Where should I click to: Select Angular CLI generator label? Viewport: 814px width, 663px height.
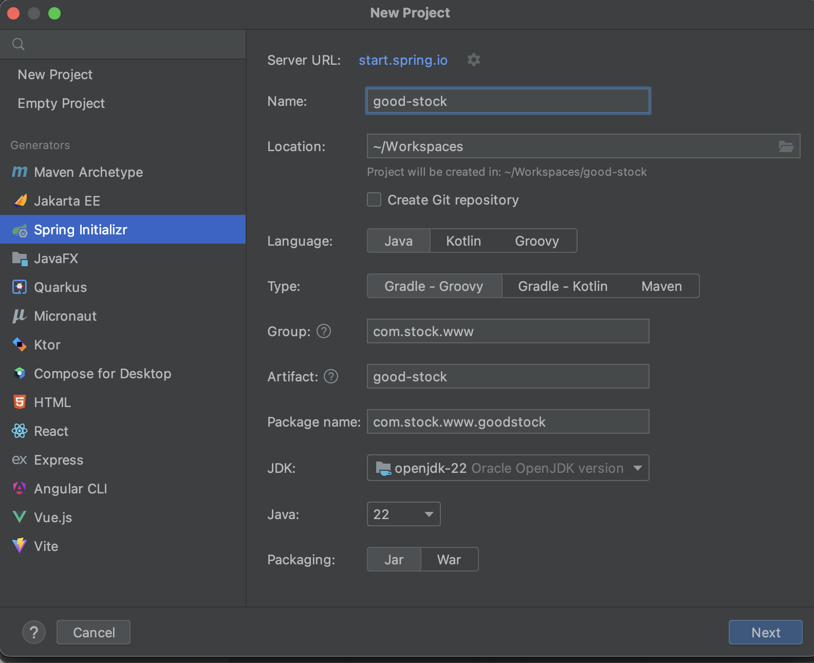pyautogui.click(x=70, y=489)
